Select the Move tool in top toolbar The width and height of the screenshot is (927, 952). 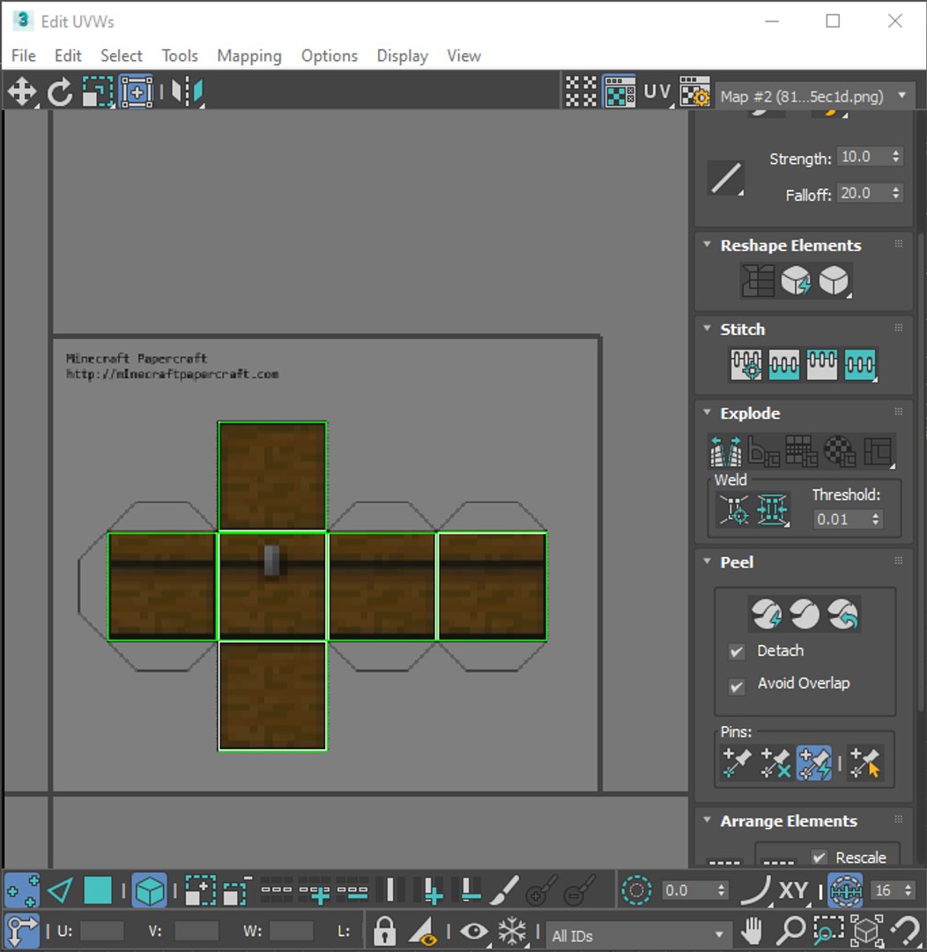22,93
